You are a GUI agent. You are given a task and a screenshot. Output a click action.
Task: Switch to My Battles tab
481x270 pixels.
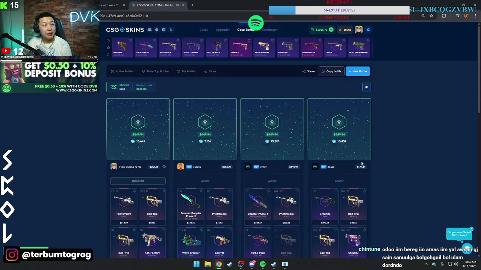(x=186, y=71)
